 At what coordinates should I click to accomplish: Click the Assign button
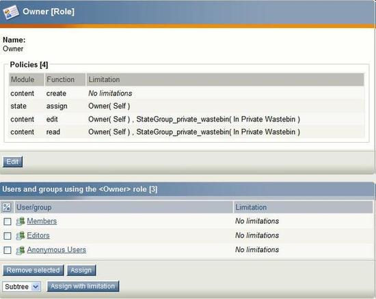point(81,270)
